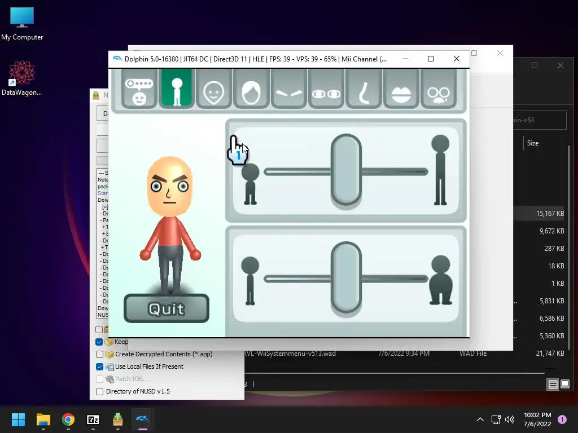
Task: Open the Mii eyebrows tab
Action: (289, 89)
